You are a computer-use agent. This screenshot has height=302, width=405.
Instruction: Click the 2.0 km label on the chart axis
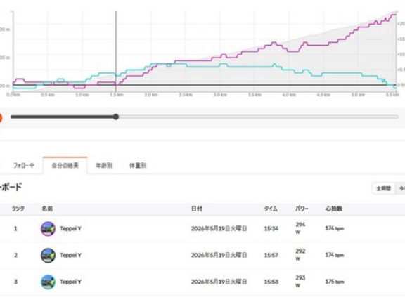point(151,95)
